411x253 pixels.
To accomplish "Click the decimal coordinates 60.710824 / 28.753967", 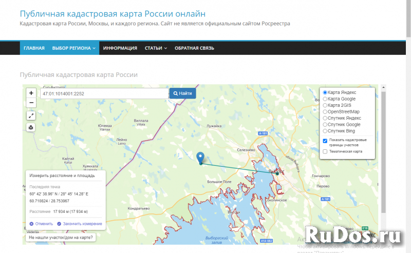I will pos(49,201).
